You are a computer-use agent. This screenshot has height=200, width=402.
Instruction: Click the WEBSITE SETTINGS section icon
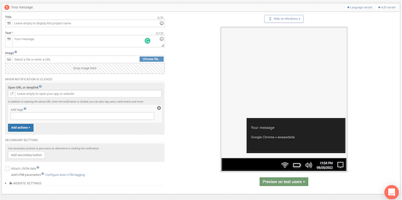10,183
